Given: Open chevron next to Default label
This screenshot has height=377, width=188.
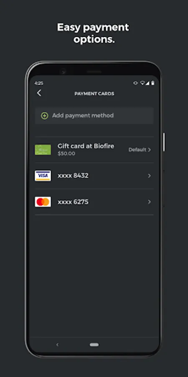Looking at the screenshot, I should coord(150,150).
